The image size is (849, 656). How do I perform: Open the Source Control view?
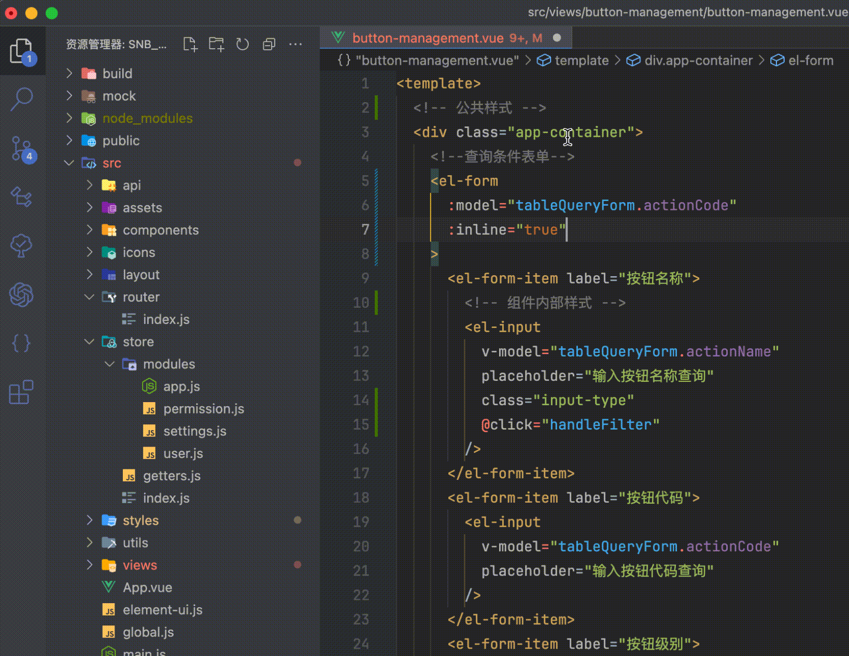(23, 150)
